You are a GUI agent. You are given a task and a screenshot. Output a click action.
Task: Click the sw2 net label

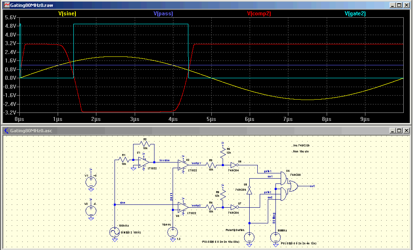tap(270, 197)
